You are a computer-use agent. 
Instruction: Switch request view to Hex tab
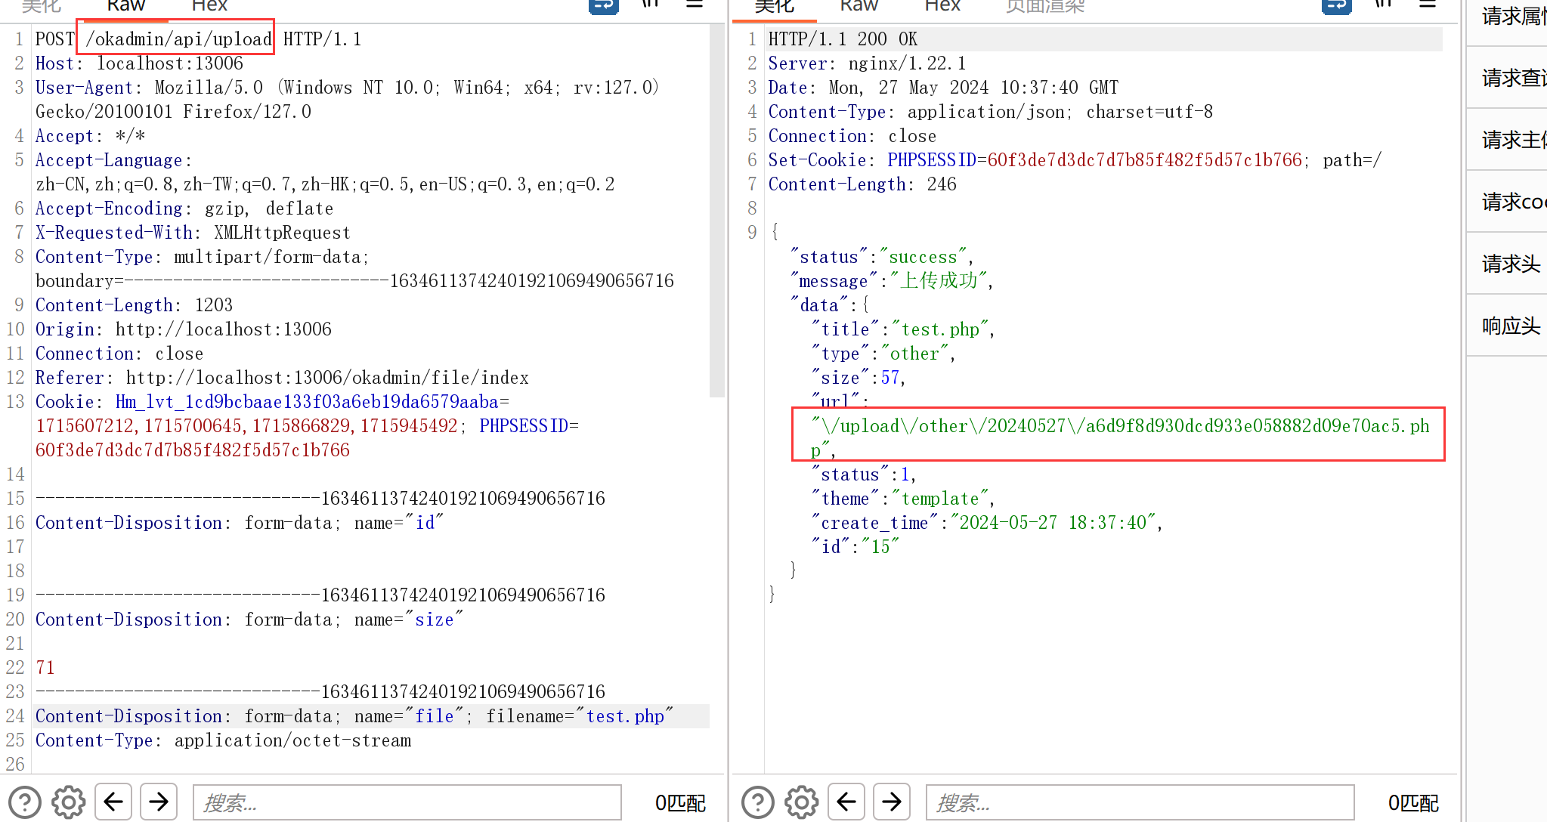click(x=209, y=6)
